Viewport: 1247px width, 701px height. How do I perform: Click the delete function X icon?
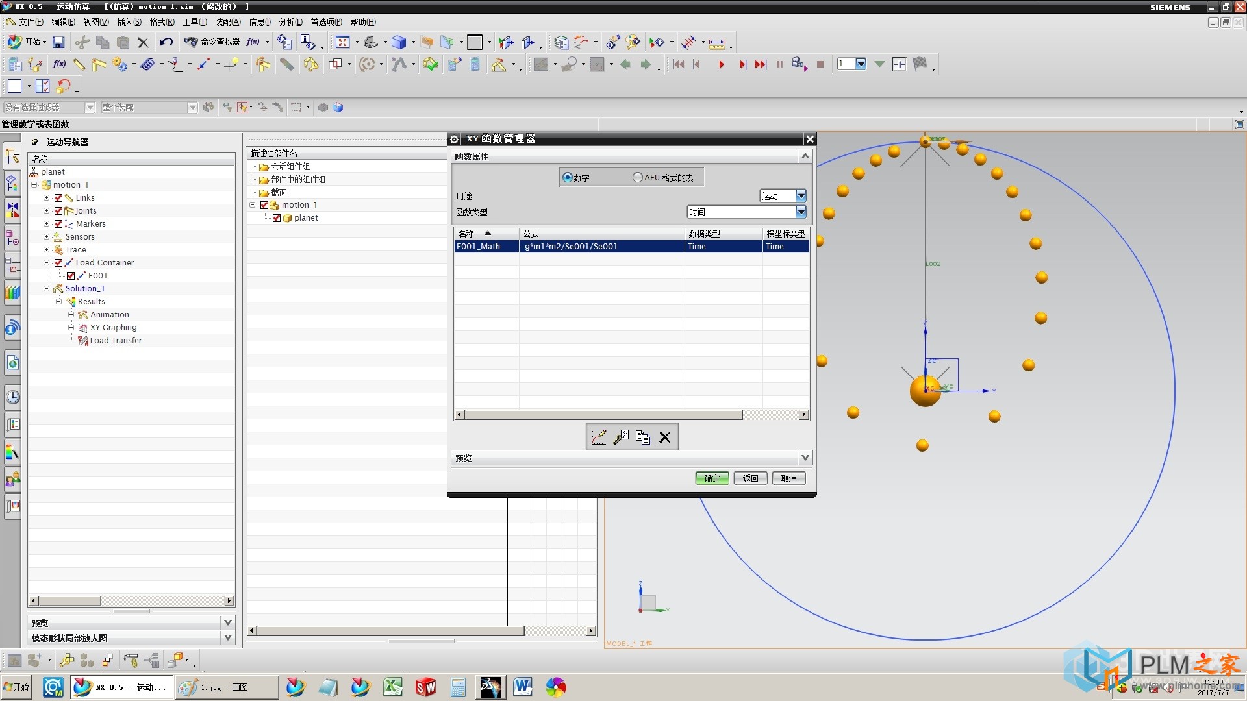(664, 437)
